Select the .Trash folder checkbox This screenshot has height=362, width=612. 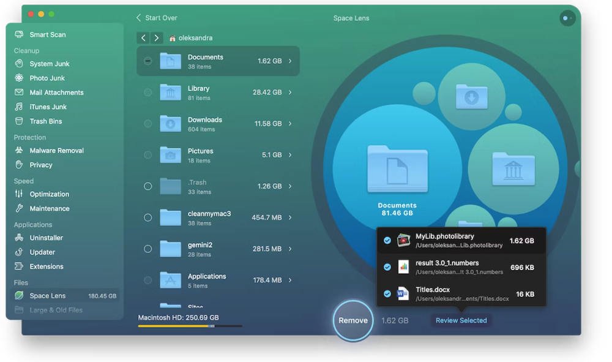coord(148,186)
